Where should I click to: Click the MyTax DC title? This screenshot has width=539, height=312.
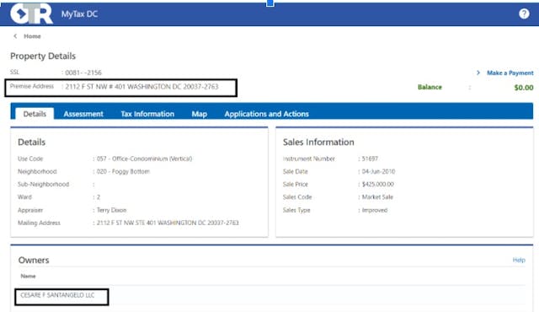(x=79, y=14)
